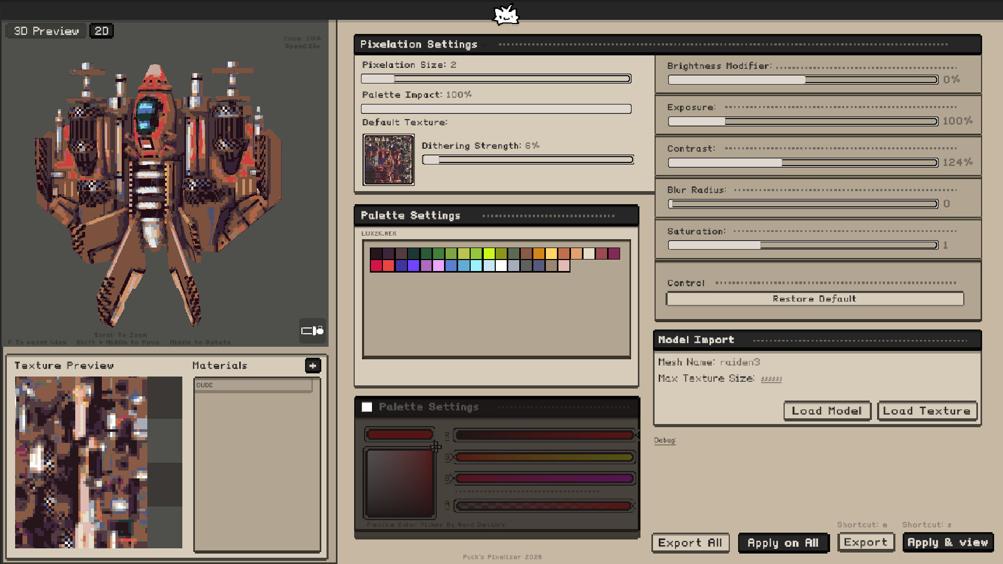The width and height of the screenshot is (1003, 564).
Task: Select a red swatch from the LUX2K palette
Action: [376, 266]
